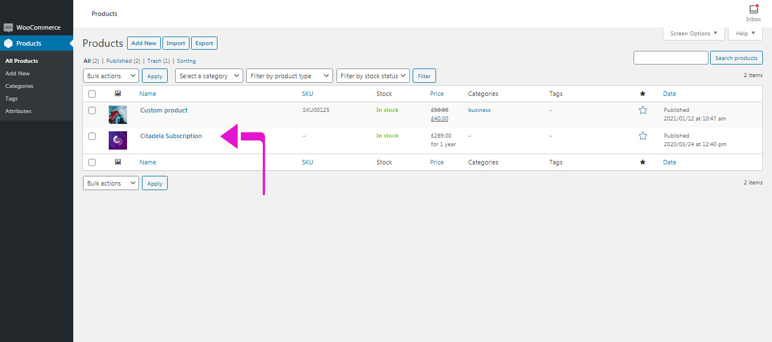Sort by Name in the table footer

(148, 162)
